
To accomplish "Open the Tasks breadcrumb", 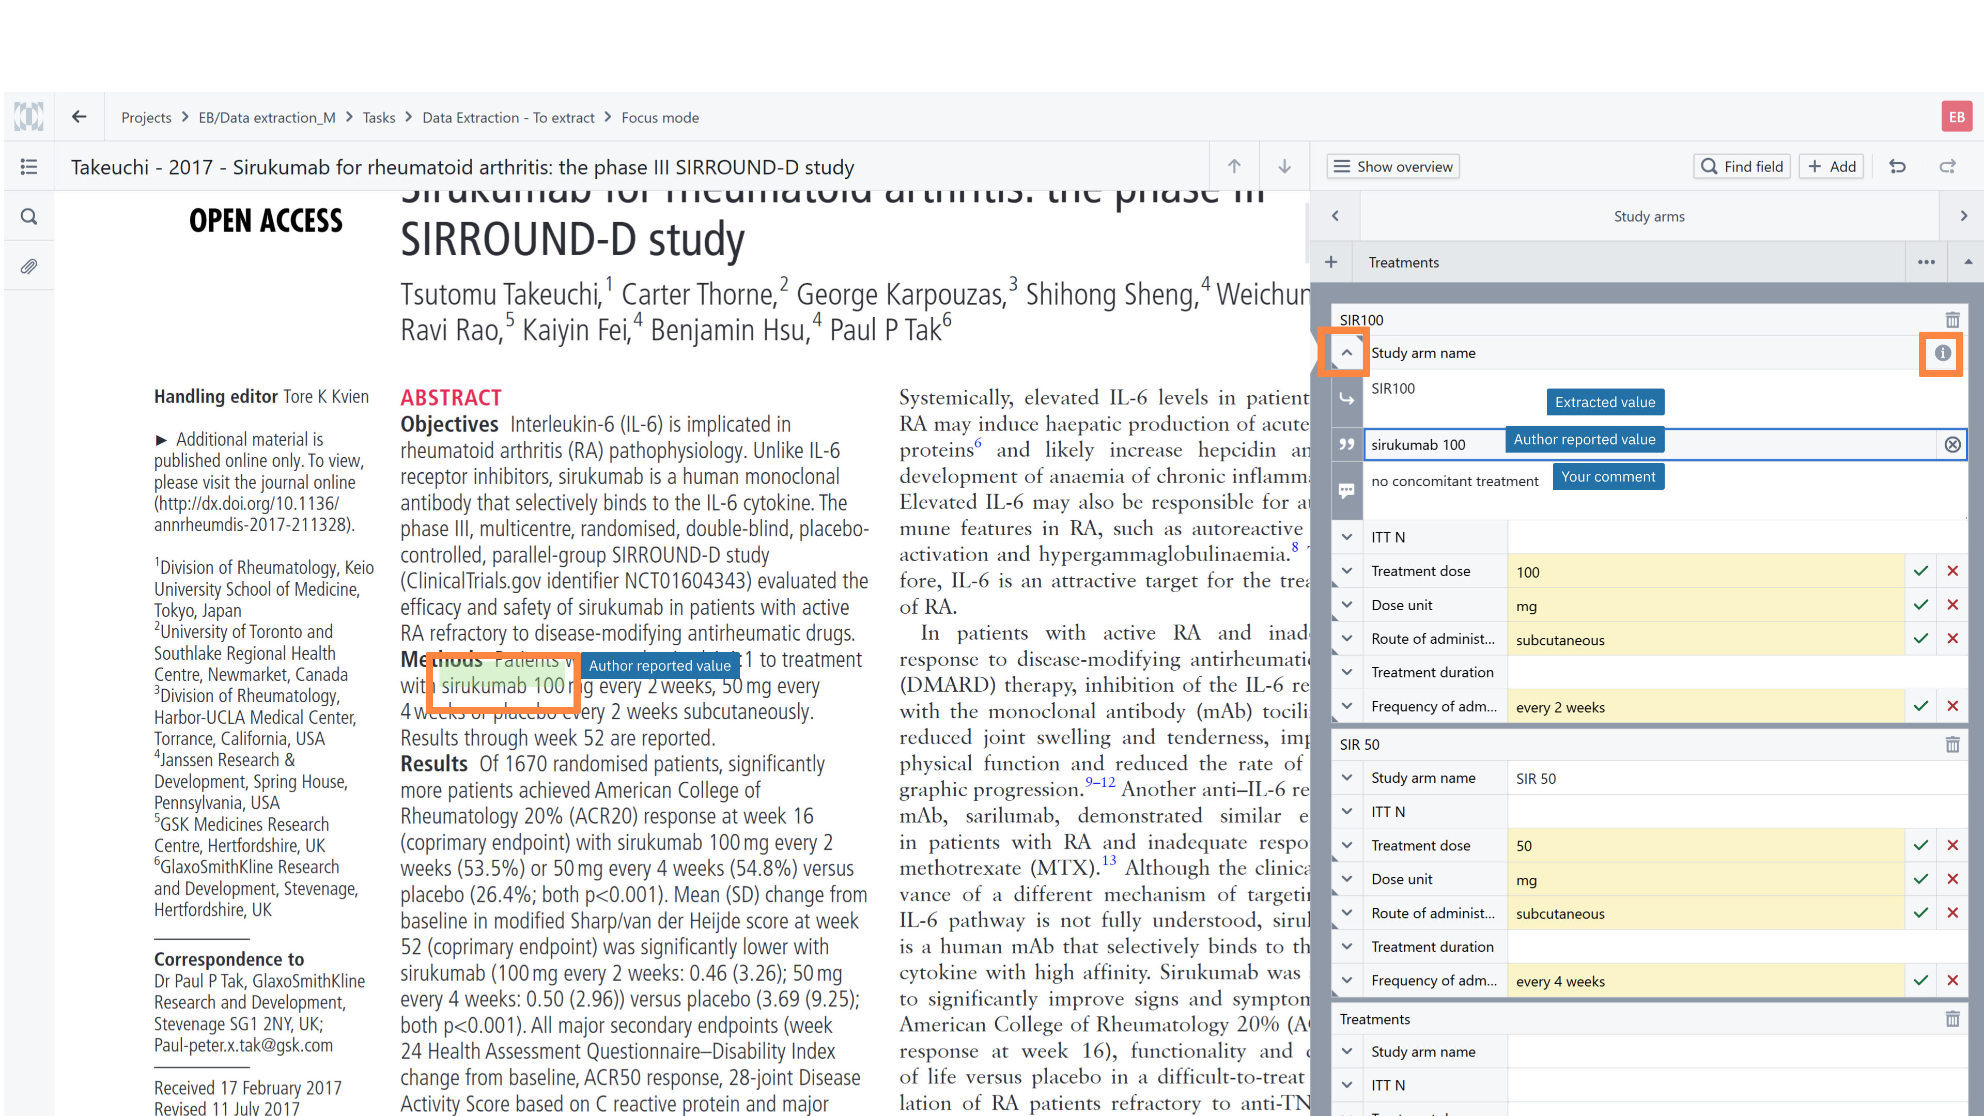I will (x=378, y=118).
